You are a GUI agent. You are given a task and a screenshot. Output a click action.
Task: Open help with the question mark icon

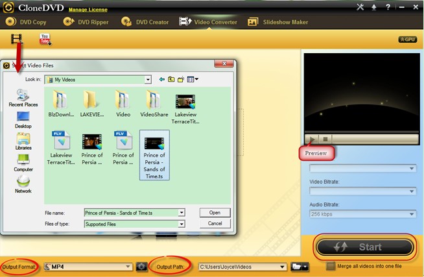coord(388,7)
